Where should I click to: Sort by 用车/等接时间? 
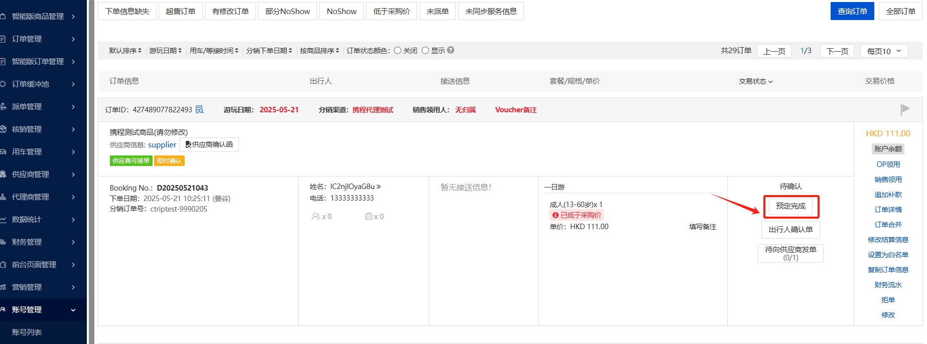(x=214, y=51)
